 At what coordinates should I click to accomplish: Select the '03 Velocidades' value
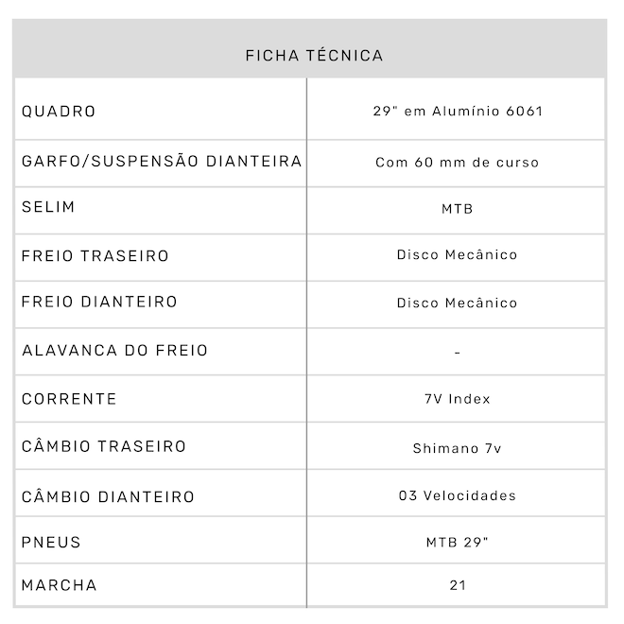458,495
